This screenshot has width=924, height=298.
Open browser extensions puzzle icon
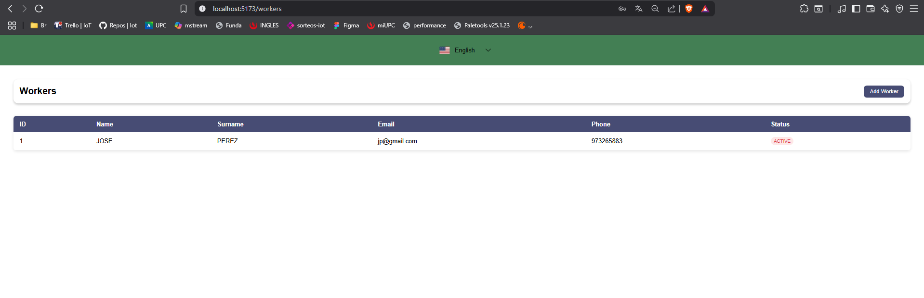pos(804,9)
